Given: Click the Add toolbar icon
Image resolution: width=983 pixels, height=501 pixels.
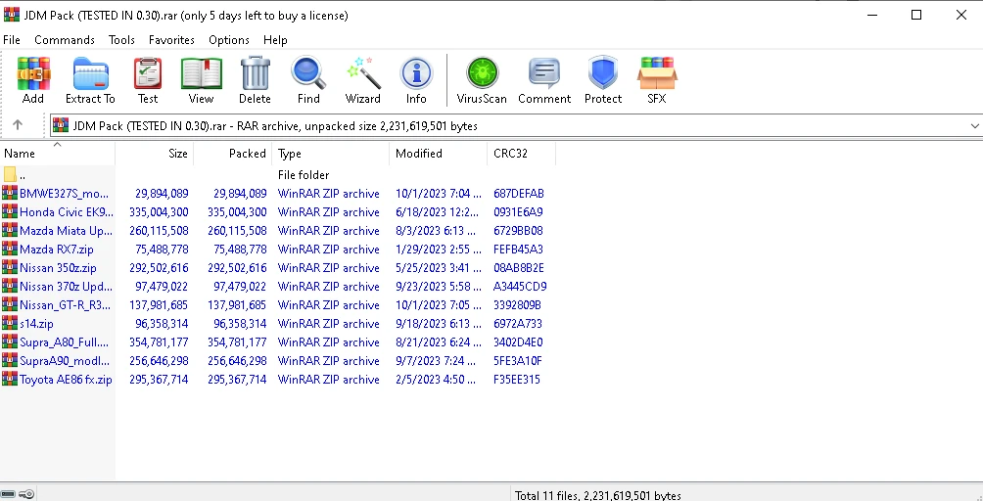Looking at the screenshot, I should pyautogui.click(x=33, y=80).
